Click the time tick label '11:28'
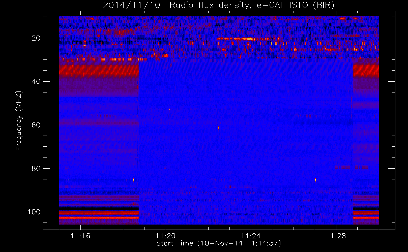408x252 pixels. tap(336, 236)
